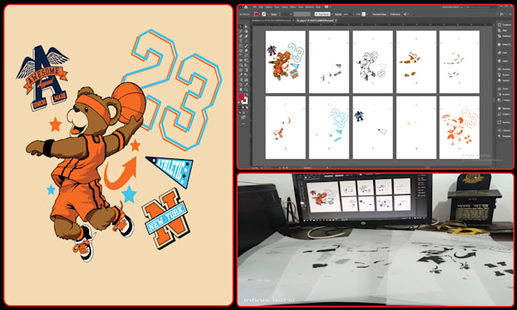Viewport: 517px width, 310px height.
Task: Open align-to options dropdown in control bar
Action: click(408, 14)
